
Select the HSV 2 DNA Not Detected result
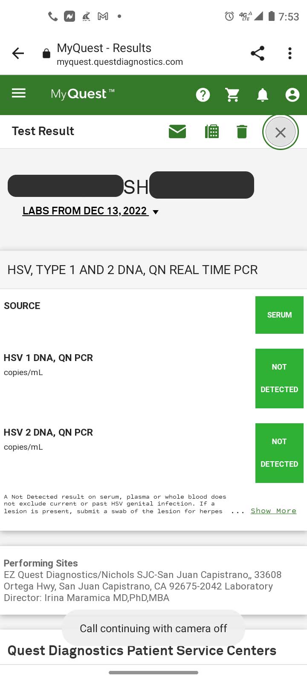pos(279,453)
